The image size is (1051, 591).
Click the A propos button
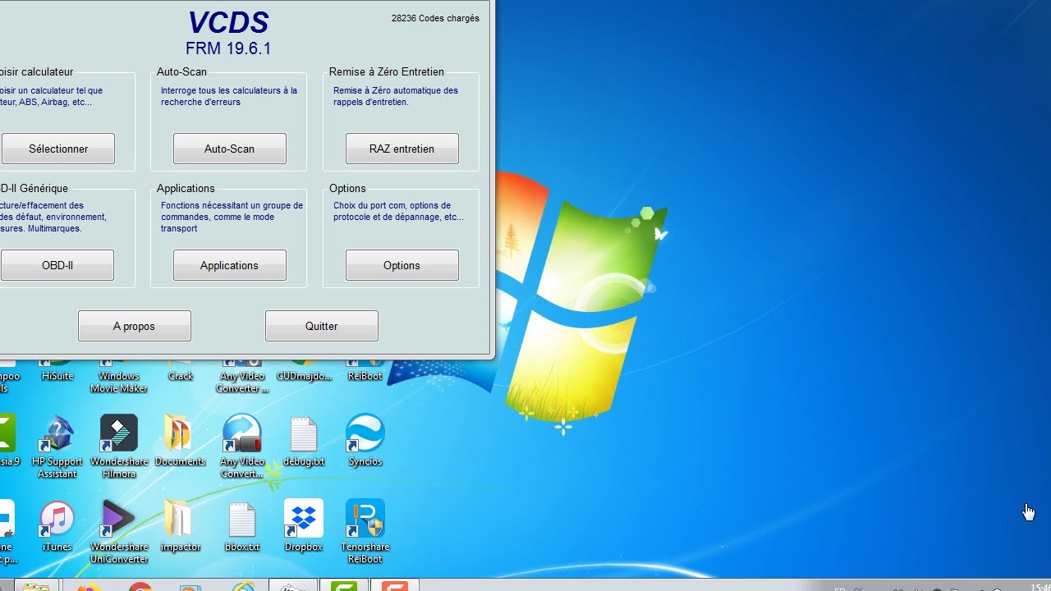tap(135, 326)
